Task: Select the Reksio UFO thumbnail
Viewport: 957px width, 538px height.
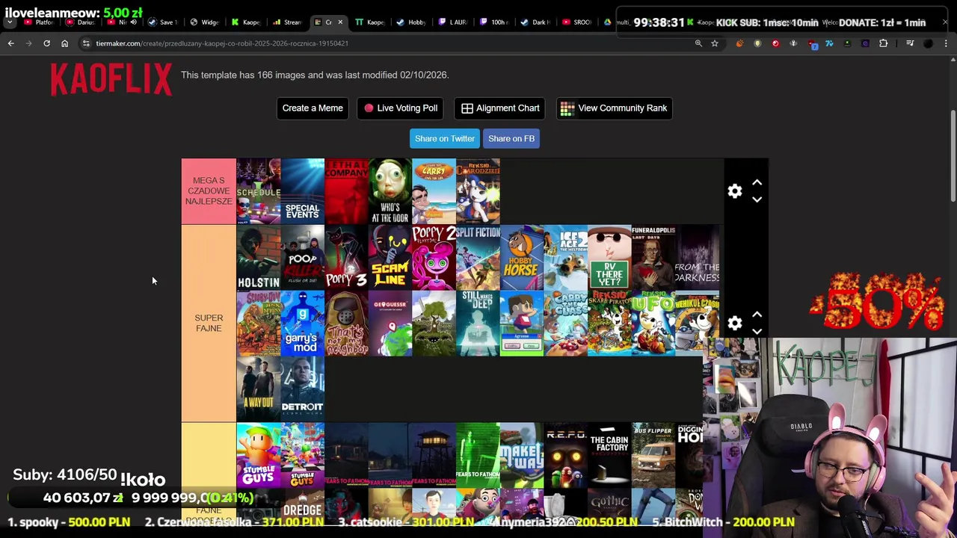Action: point(653,324)
